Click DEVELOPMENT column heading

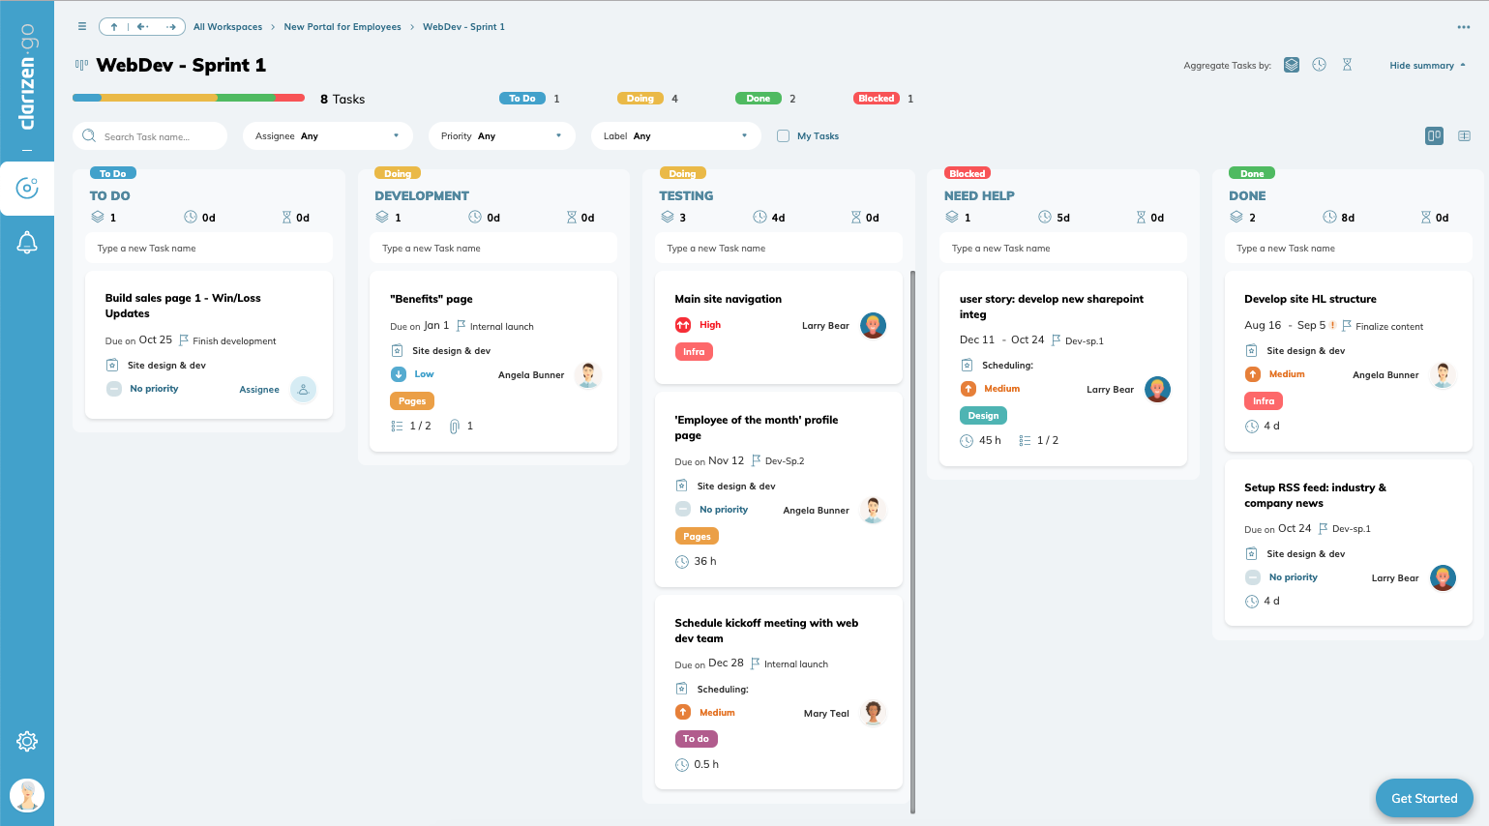(422, 195)
